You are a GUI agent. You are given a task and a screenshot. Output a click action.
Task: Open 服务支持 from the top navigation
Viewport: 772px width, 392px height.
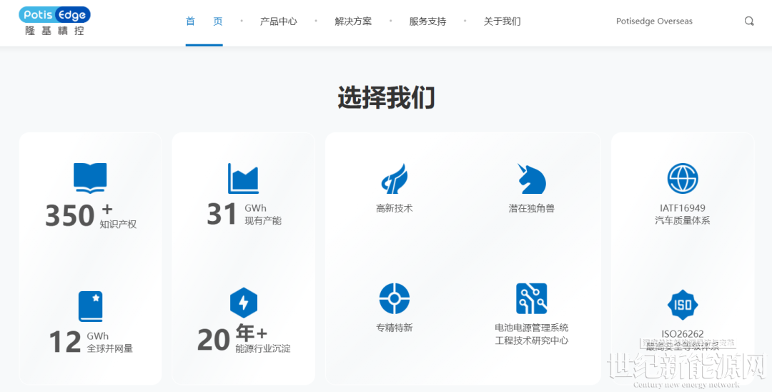[427, 21]
